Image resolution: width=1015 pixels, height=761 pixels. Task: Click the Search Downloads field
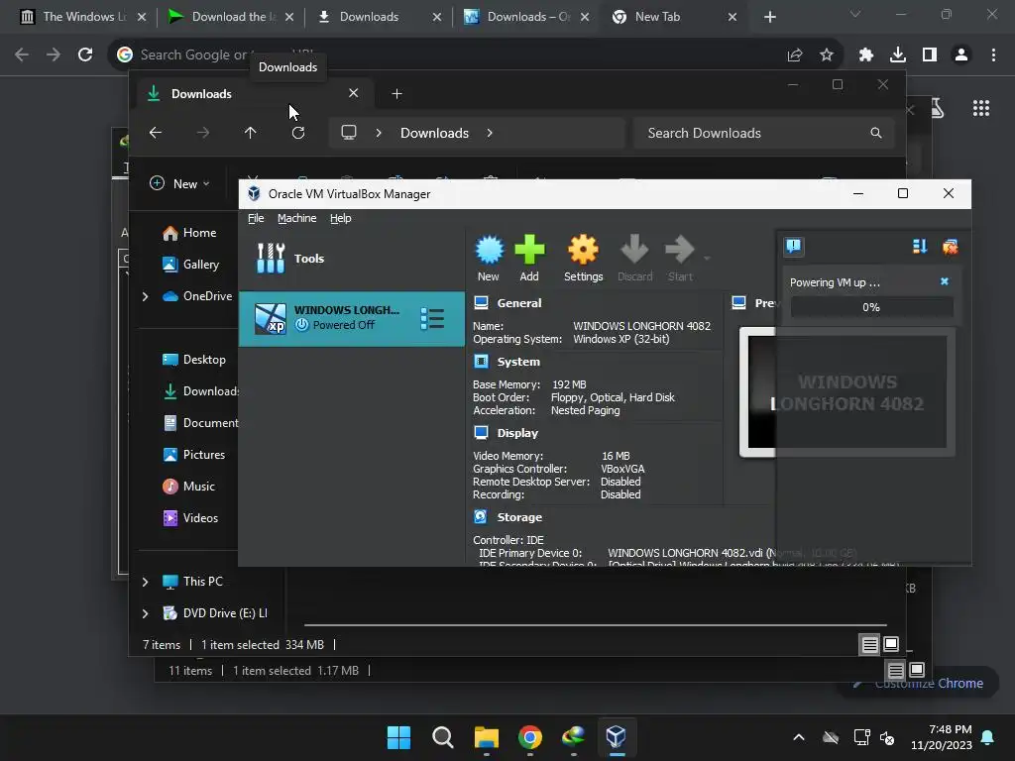pos(764,133)
